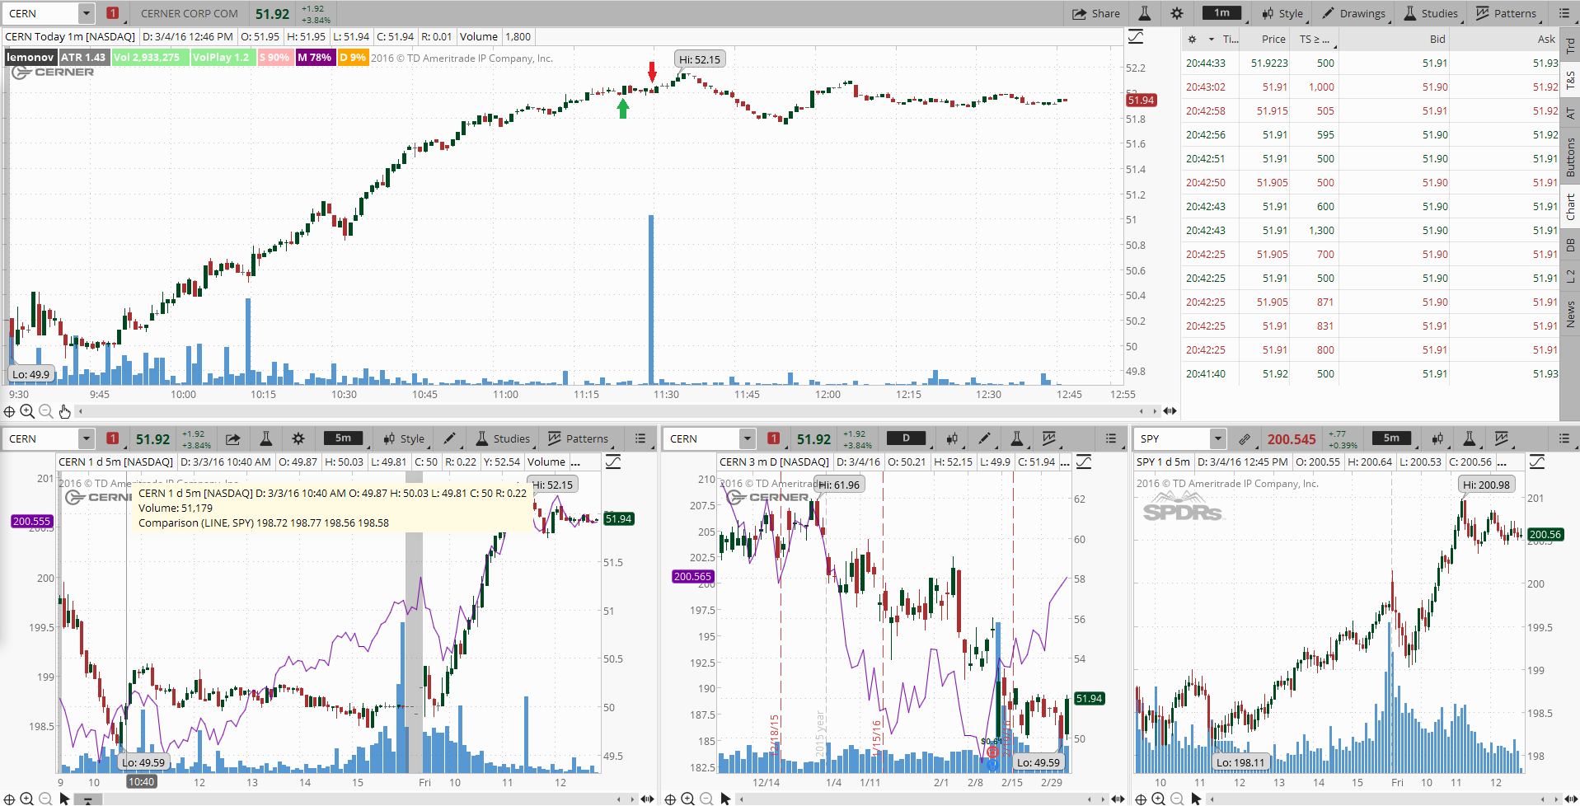Open chart settings gear in top chart
The height and width of the screenshot is (806, 1580).
1177,13
